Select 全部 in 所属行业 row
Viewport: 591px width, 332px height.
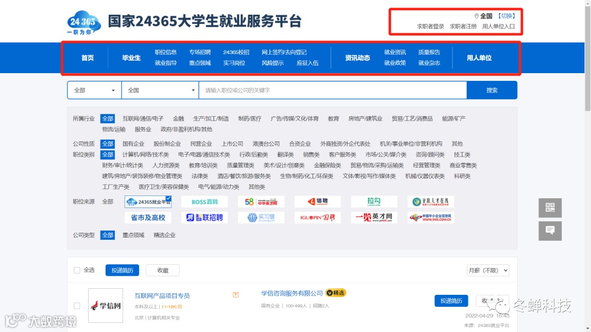click(107, 118)
